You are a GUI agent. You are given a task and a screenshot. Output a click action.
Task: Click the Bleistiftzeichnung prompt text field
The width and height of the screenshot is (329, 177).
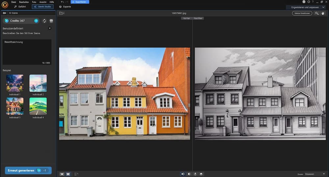tap(27, 52)
